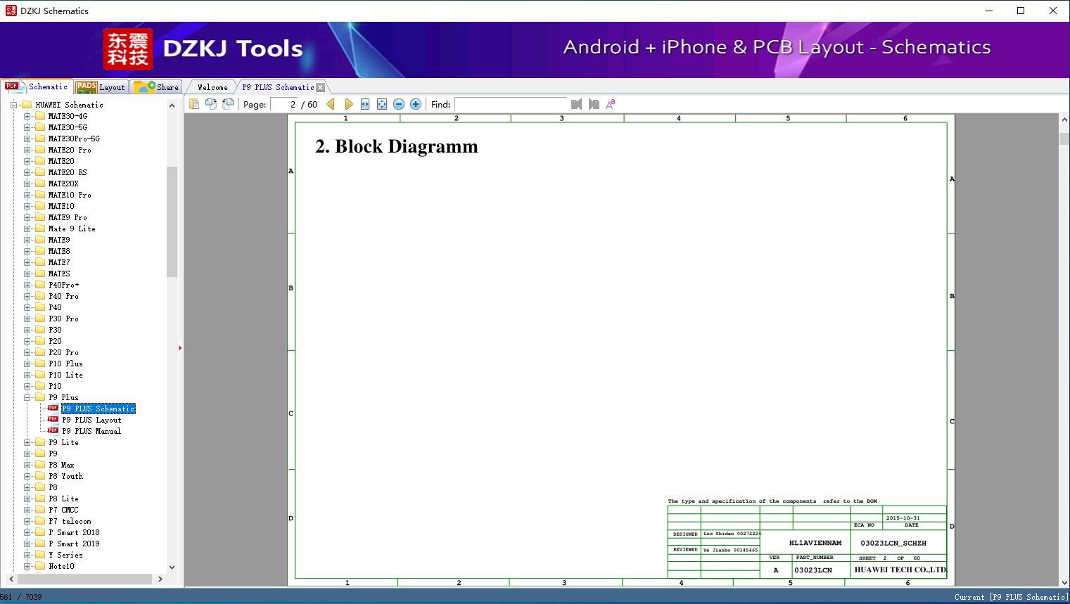Expand the P9 Lite folder
Viewport: 1070px width, 604px height.
click(x=27, y=442)
